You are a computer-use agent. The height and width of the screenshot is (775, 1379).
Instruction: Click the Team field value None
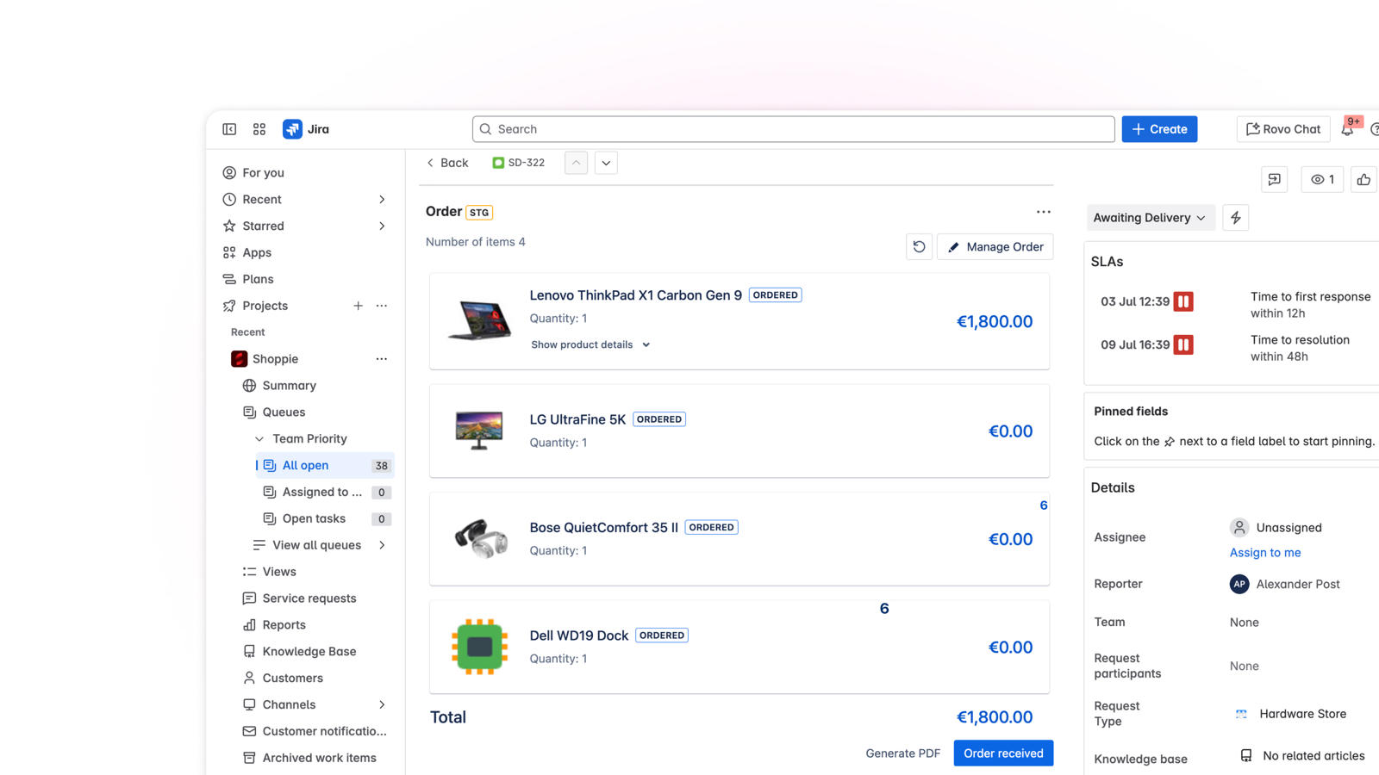pyautogui.click(x=1244, y=623)
